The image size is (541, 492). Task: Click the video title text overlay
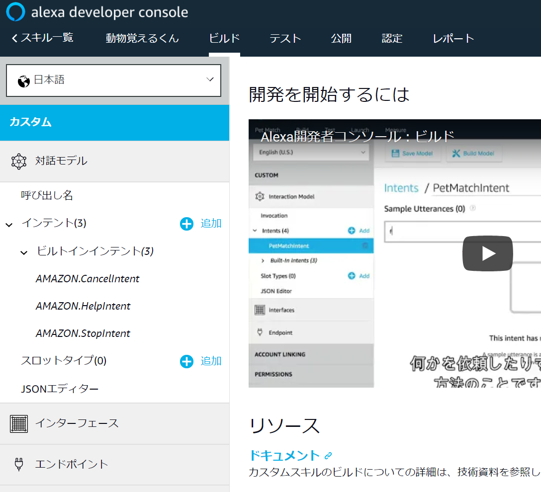tap(357, 136)
